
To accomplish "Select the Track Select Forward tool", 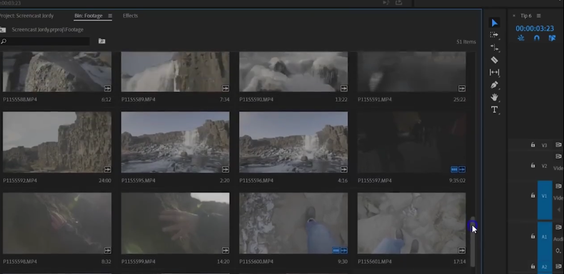I will coord(495,35).
